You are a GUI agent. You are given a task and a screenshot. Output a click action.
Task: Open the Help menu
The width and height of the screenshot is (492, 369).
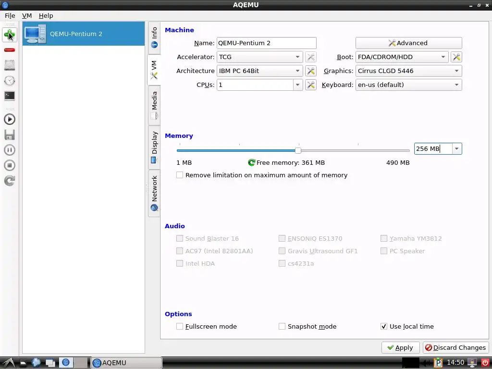[46, 16]
